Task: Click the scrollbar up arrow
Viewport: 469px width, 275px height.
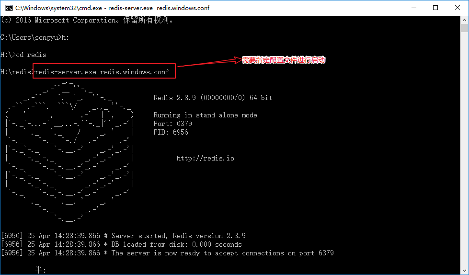Action: [x=464, y=20]
